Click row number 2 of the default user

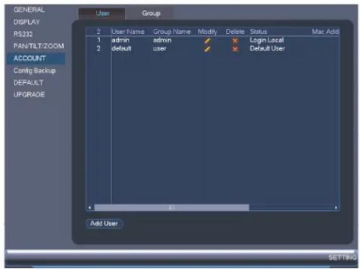pos(99,49)
